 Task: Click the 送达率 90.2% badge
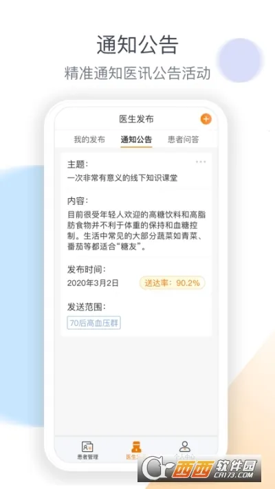(172, 283)
